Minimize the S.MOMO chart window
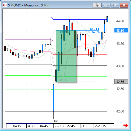Viewport: 131px width, 131px height. 106,5
